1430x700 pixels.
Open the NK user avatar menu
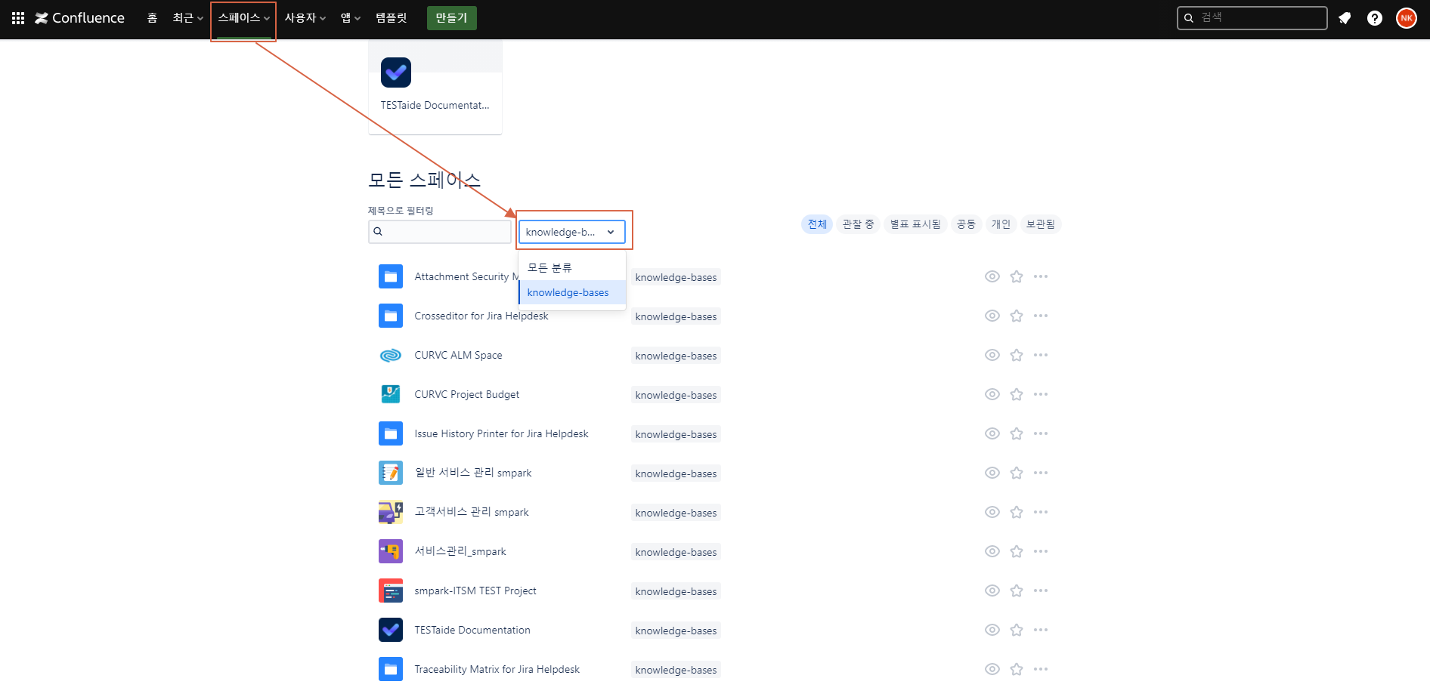(x=1407, y=18)
